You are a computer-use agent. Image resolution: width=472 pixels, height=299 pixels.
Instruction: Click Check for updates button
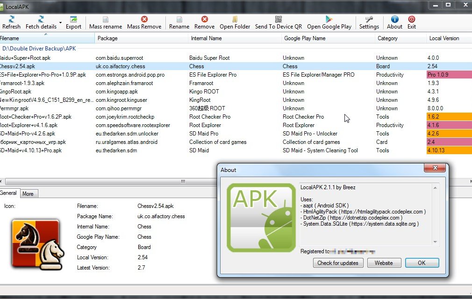[x=338, y=263]
